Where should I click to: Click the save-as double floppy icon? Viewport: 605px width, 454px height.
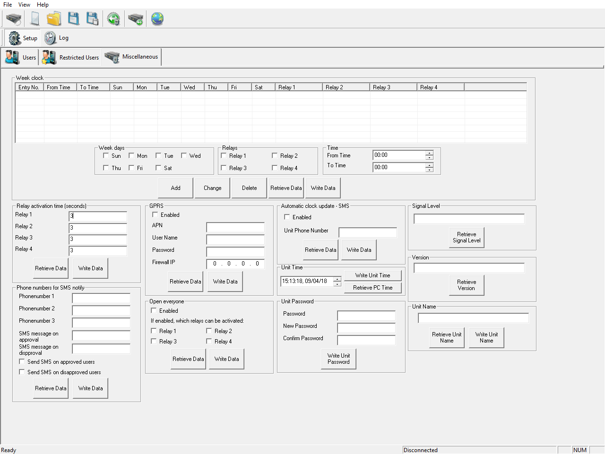point(93,19)
